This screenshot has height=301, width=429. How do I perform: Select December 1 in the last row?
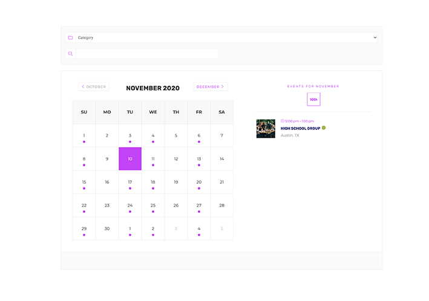coord(130,228)
